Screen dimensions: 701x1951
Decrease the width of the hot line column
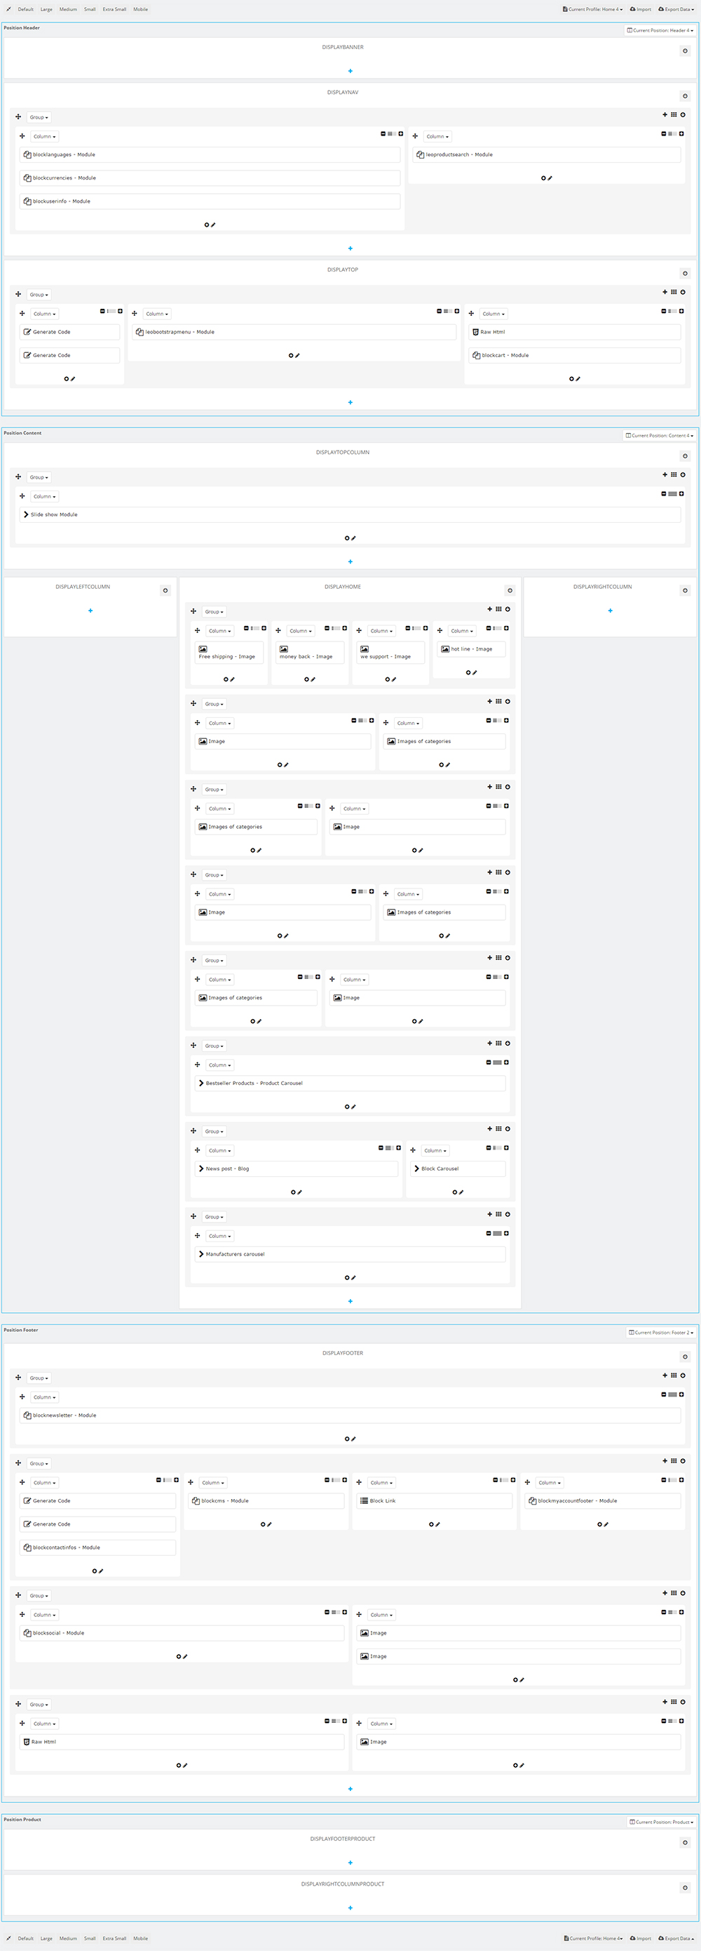(489, 629)
